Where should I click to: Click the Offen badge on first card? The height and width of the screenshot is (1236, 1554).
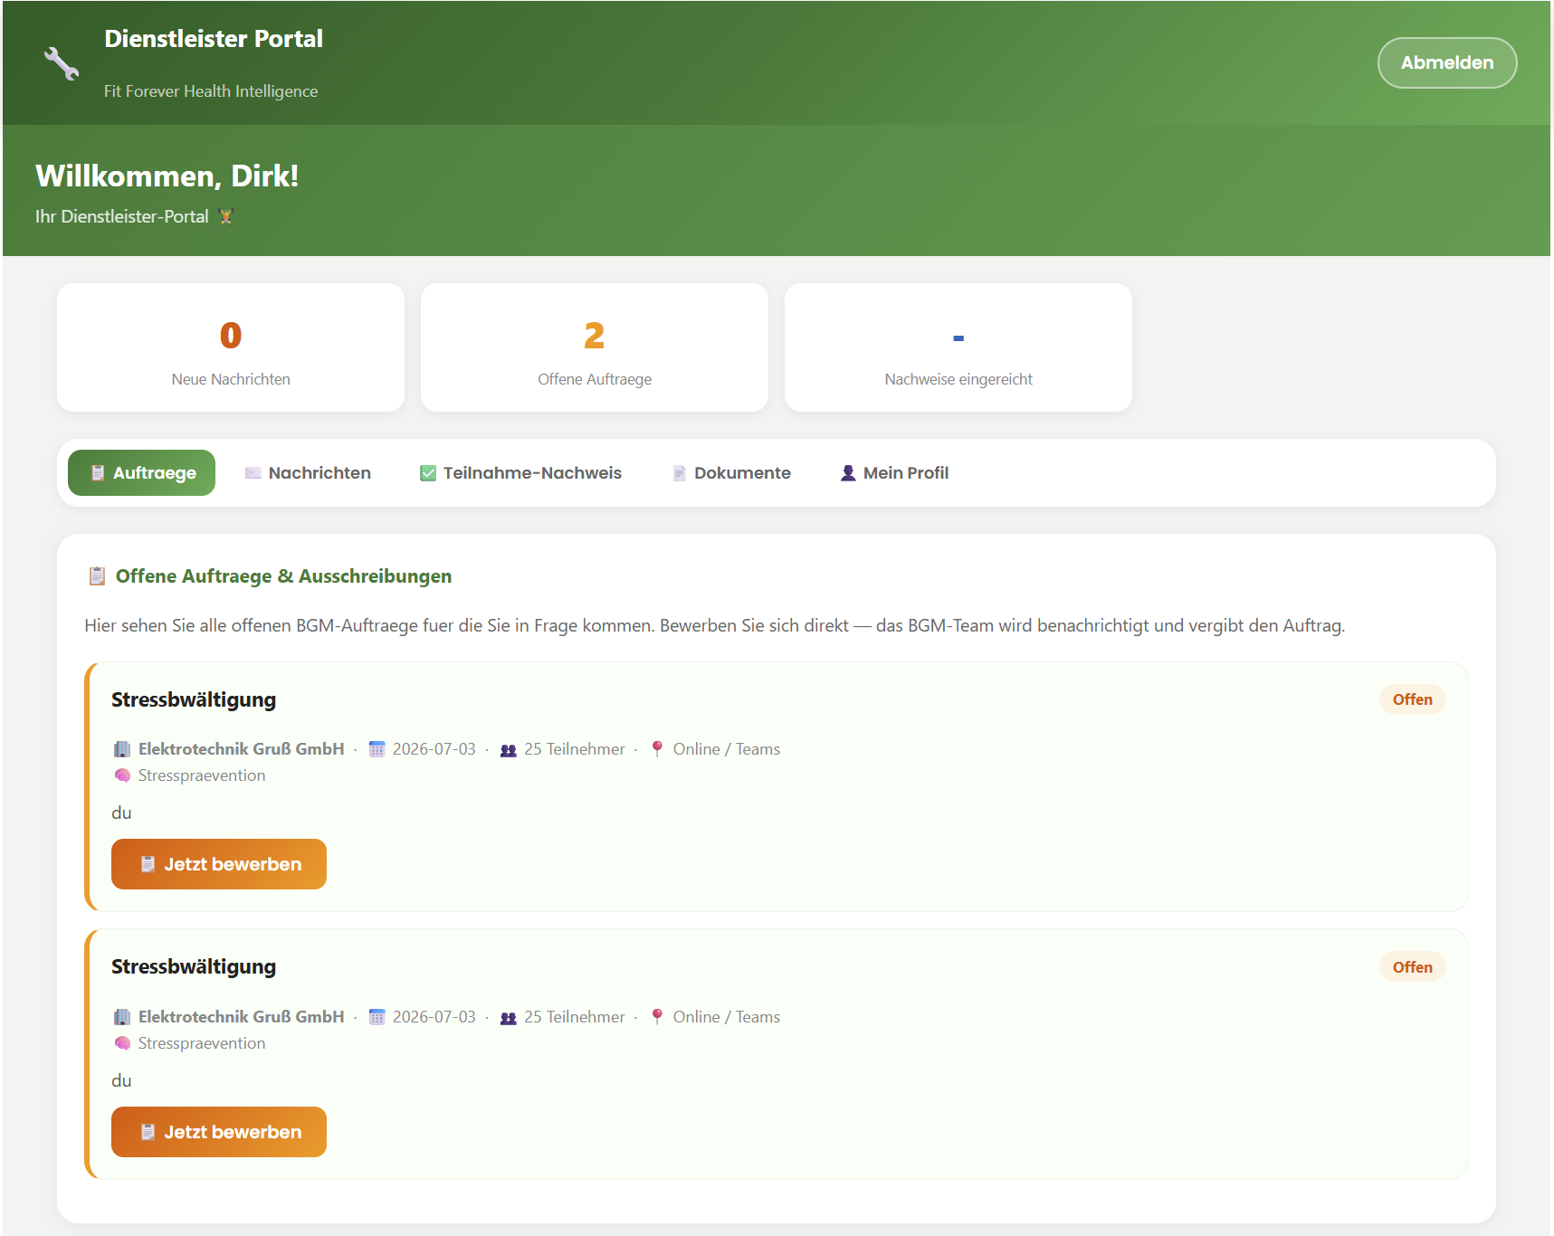[1412, 699]
